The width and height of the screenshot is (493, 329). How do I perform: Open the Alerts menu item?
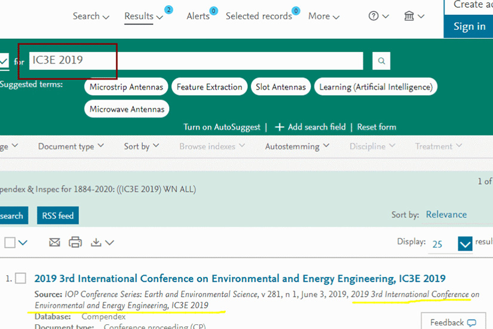(x=198, y=16)
